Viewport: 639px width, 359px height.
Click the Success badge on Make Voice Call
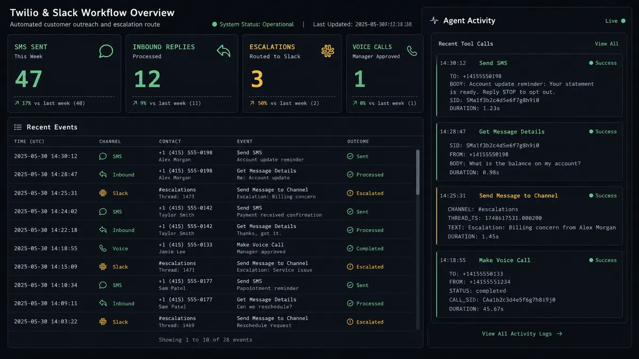coord(603,260)
